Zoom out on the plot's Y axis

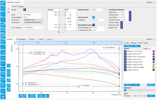point(9,85)
